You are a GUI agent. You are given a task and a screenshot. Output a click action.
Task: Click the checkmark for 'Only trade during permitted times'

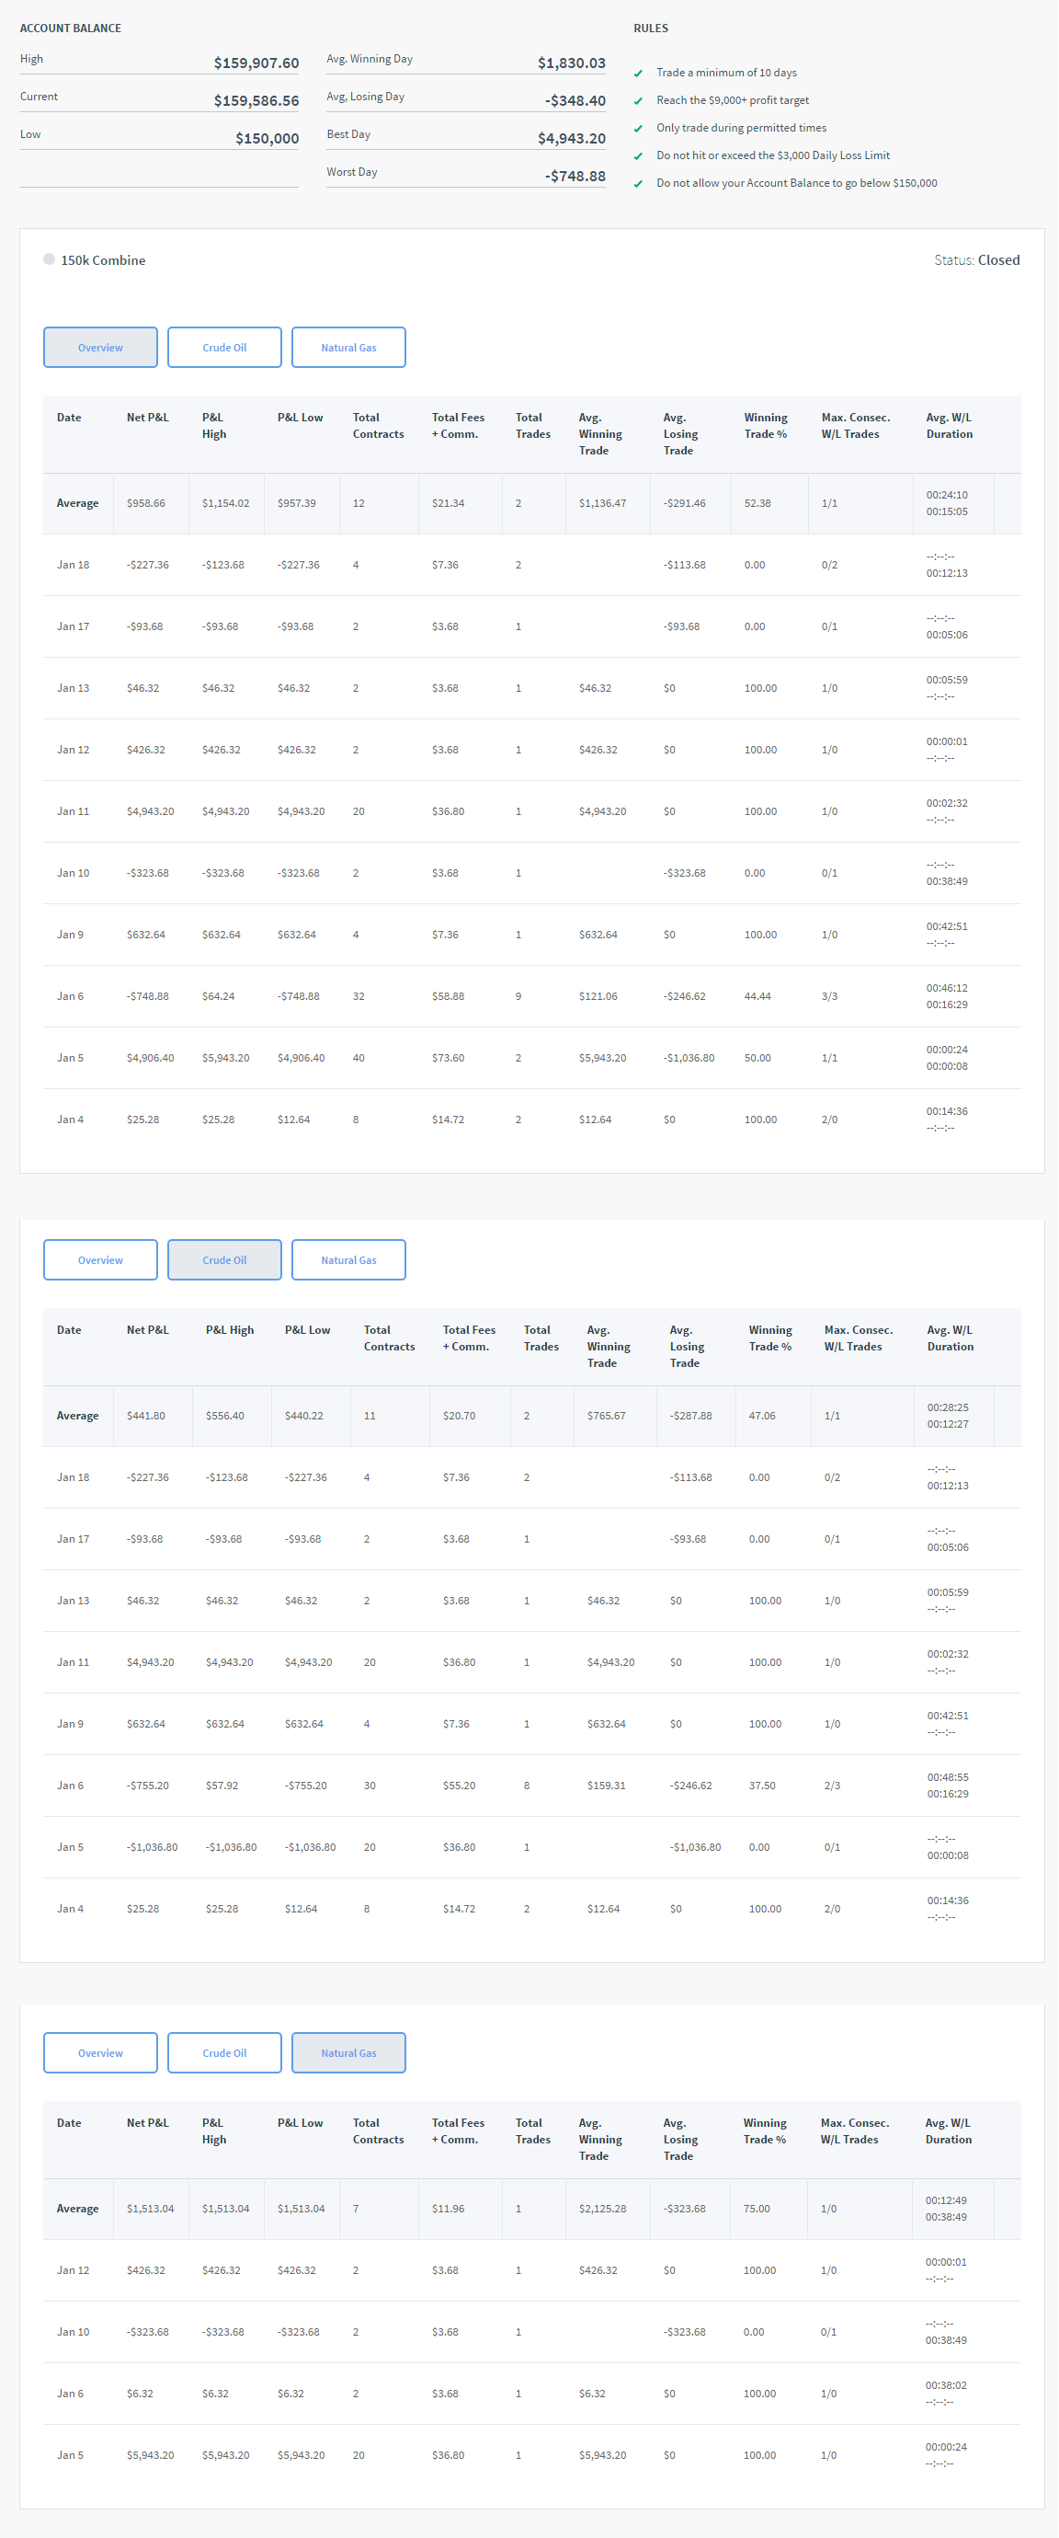pyautogui.click(x=638, y=129)
